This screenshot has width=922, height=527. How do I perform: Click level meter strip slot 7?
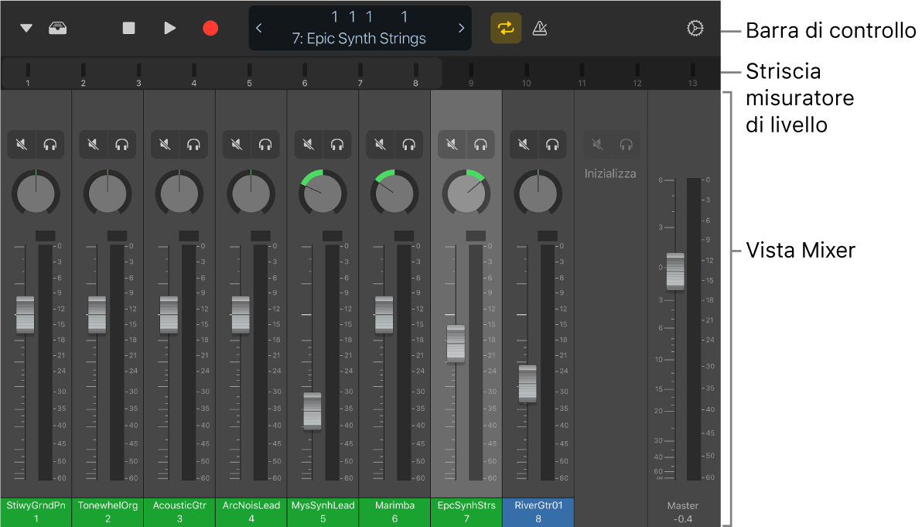360,75
